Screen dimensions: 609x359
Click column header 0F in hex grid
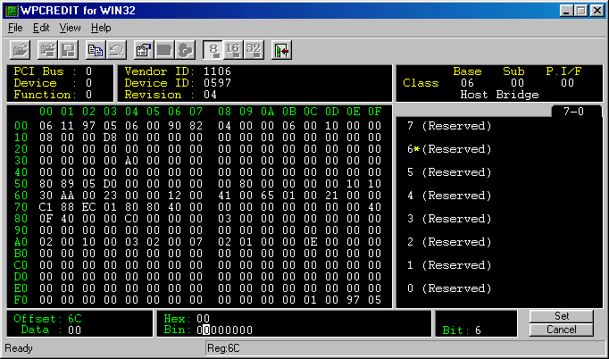tap(375, 112)
